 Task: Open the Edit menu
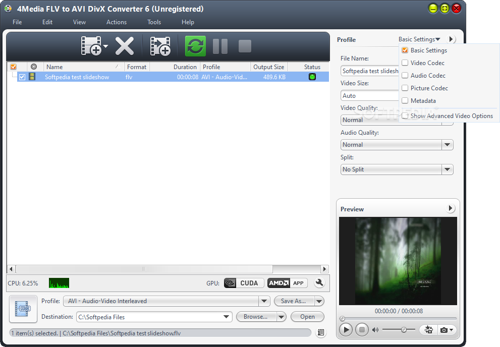tap(47, 22)
